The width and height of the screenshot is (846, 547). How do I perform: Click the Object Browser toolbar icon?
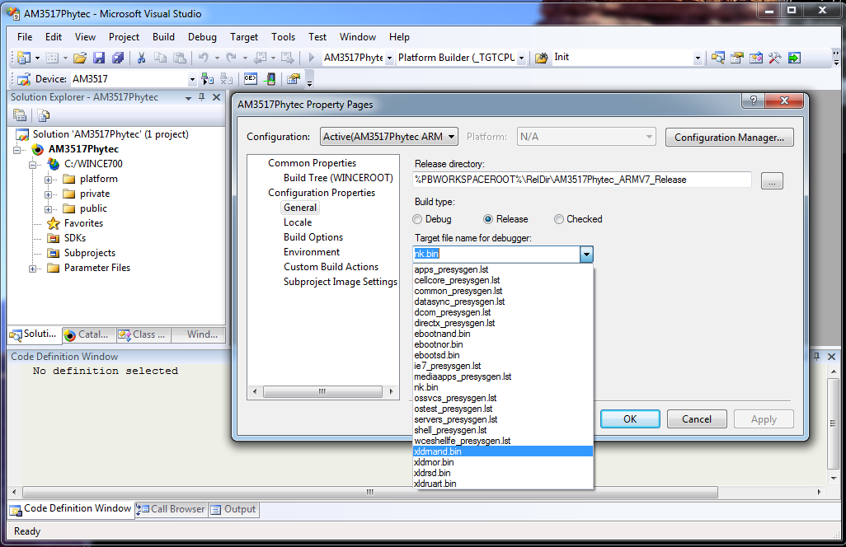click(x=756, y=58)
